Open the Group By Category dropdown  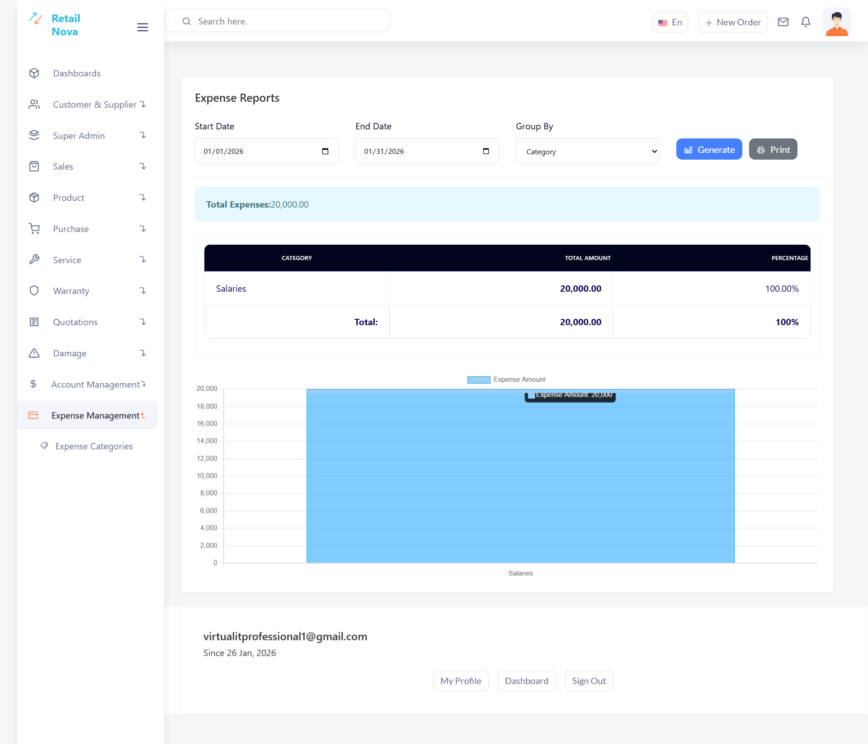point(587,152)
